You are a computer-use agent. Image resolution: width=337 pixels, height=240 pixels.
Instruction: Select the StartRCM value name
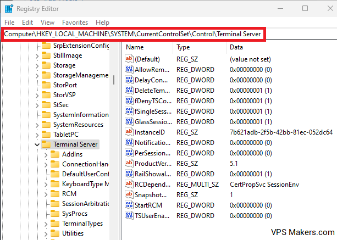[x=148, y=205]
